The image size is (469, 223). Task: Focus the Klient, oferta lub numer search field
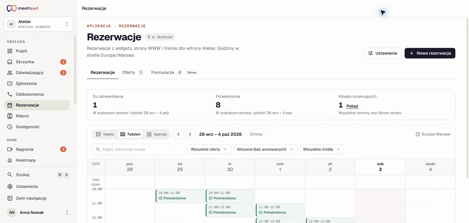[x=139, y=149]
